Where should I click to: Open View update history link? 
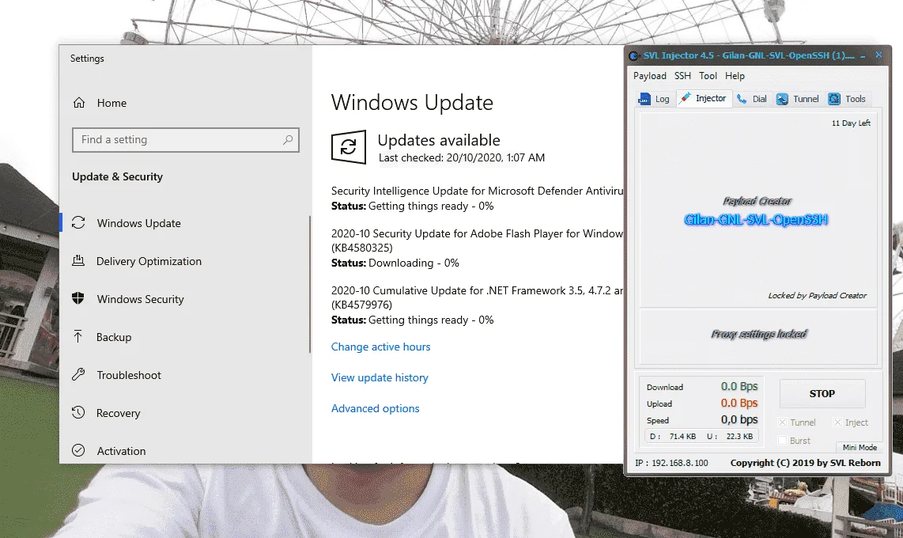(380, 378)
